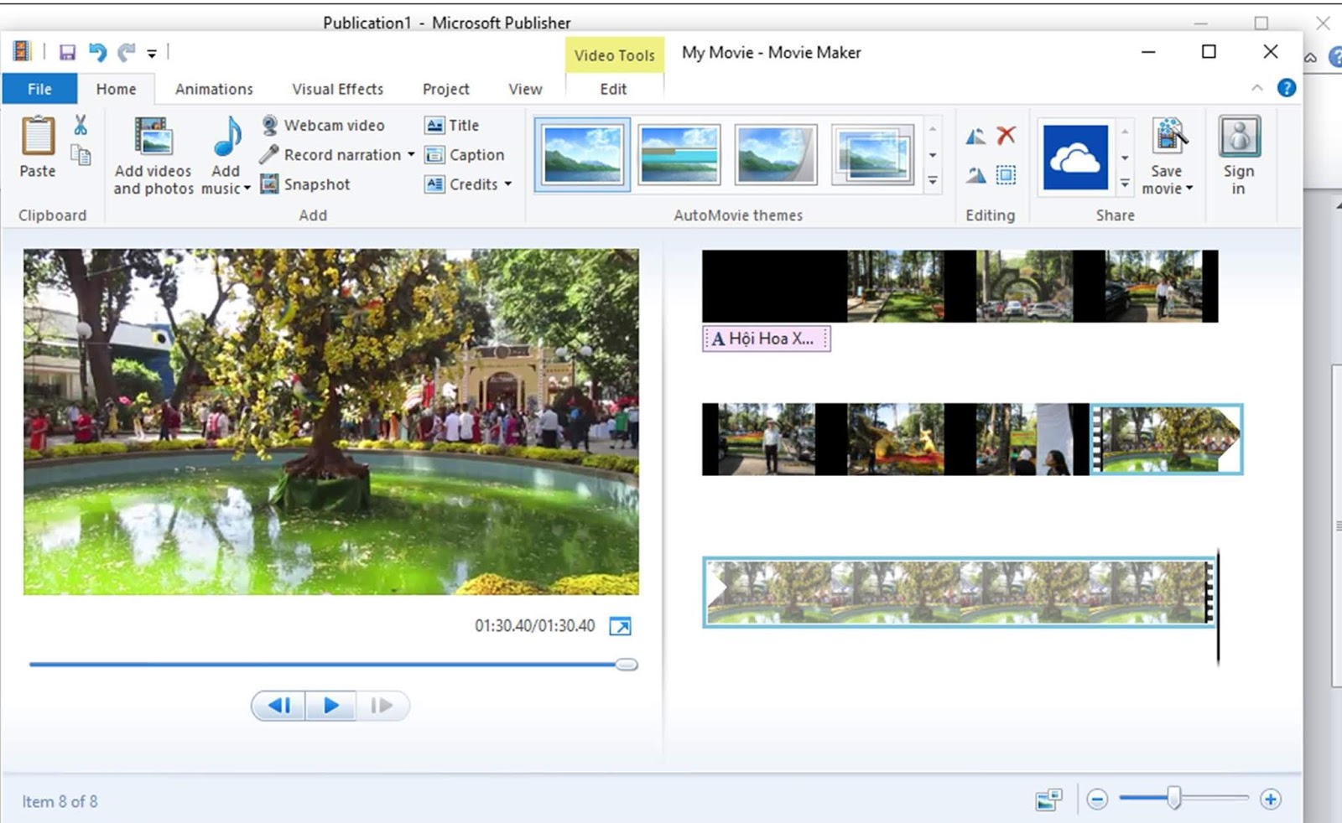1342x823 pixels.
Task: Add a Title to the movie
Action: coord(452,125)
